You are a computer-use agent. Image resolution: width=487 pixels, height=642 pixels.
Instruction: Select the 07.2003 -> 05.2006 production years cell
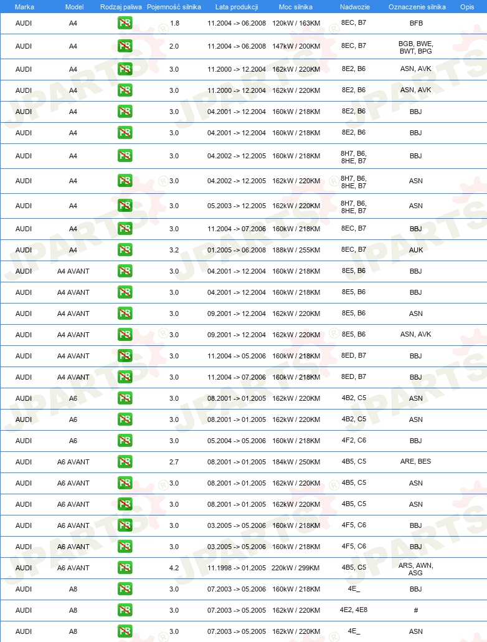tap(237, 589)
